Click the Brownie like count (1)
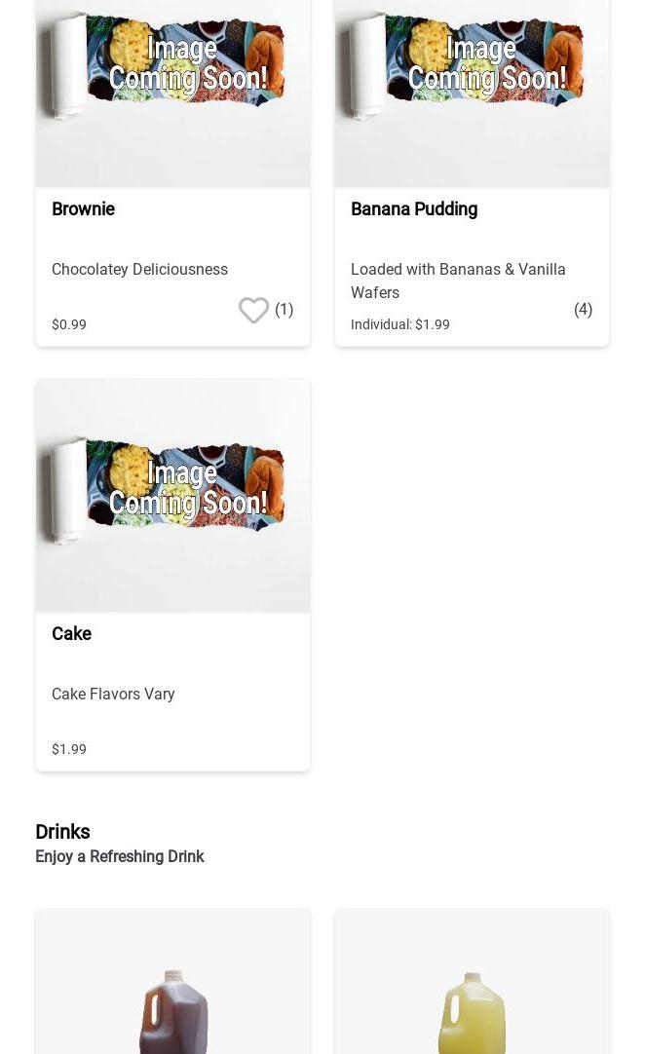The width and height of the screenshot is (645, 1054). 285,310
